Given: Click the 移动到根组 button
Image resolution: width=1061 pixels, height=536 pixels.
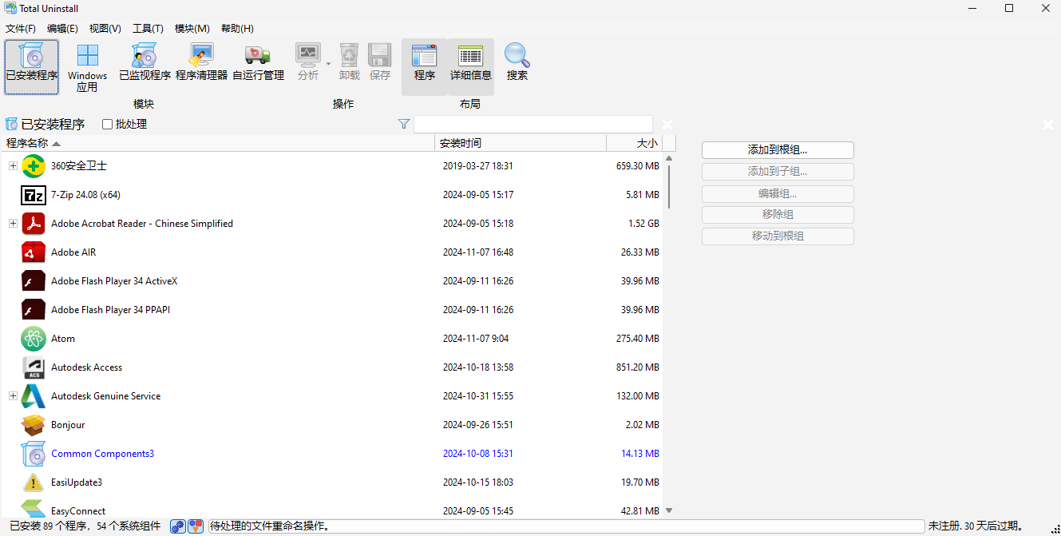Looking at the screenshot, I should pyautogui.click(x=778, y=236).
